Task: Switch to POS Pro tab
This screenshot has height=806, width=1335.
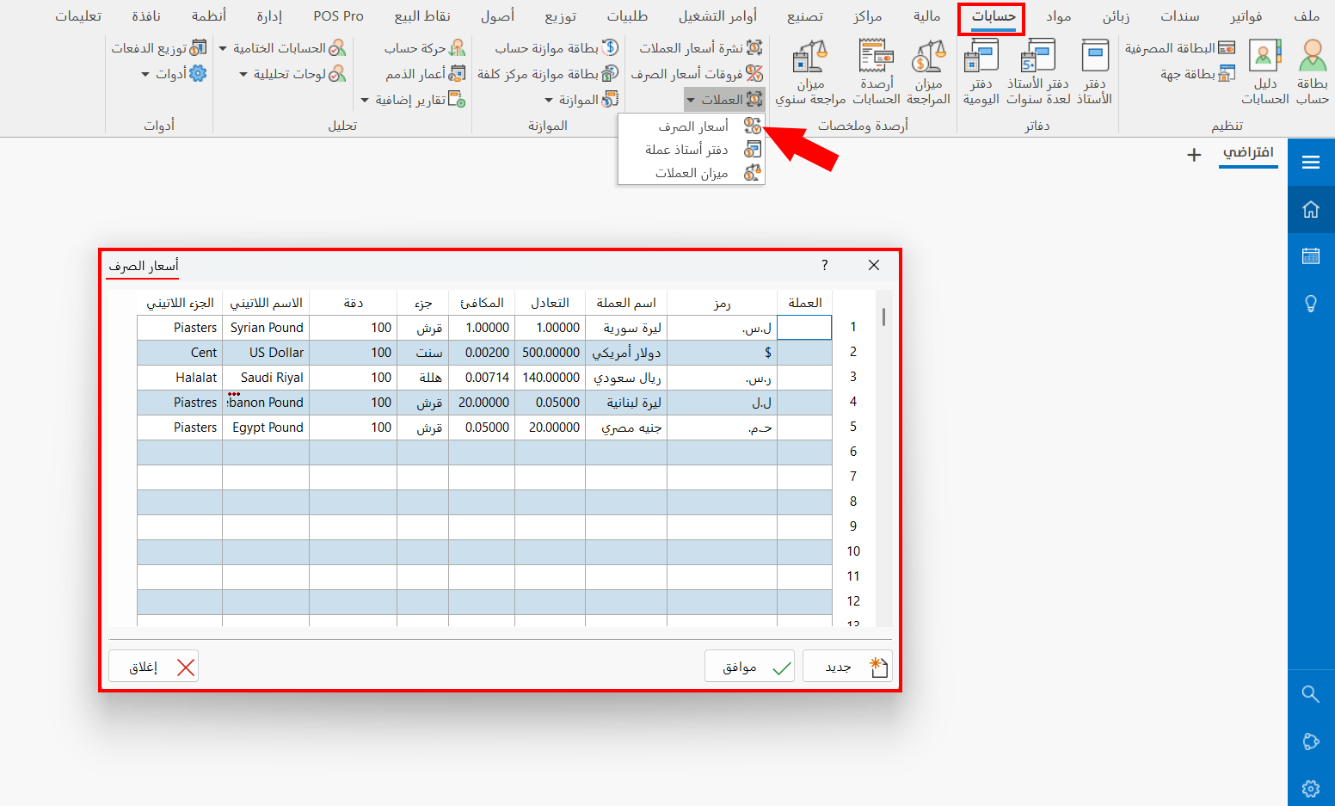Action: point(338,16)
